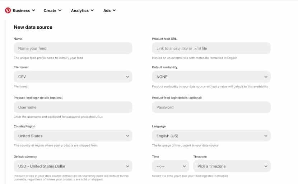Open the Ads menu
Screen dimensions: 298x184
(110, 10)
